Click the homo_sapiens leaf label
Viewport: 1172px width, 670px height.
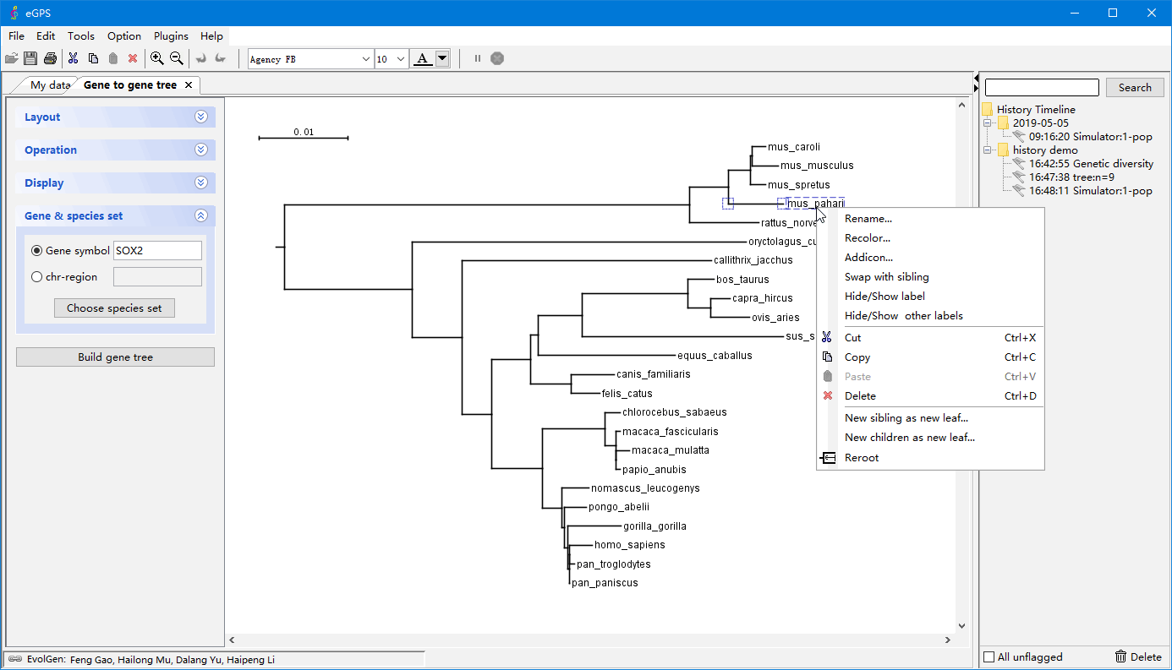(x=630, y=545)
